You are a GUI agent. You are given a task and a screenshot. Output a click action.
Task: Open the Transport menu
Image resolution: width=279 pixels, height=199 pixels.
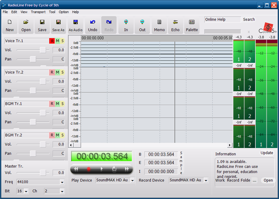tap(38, 12)
